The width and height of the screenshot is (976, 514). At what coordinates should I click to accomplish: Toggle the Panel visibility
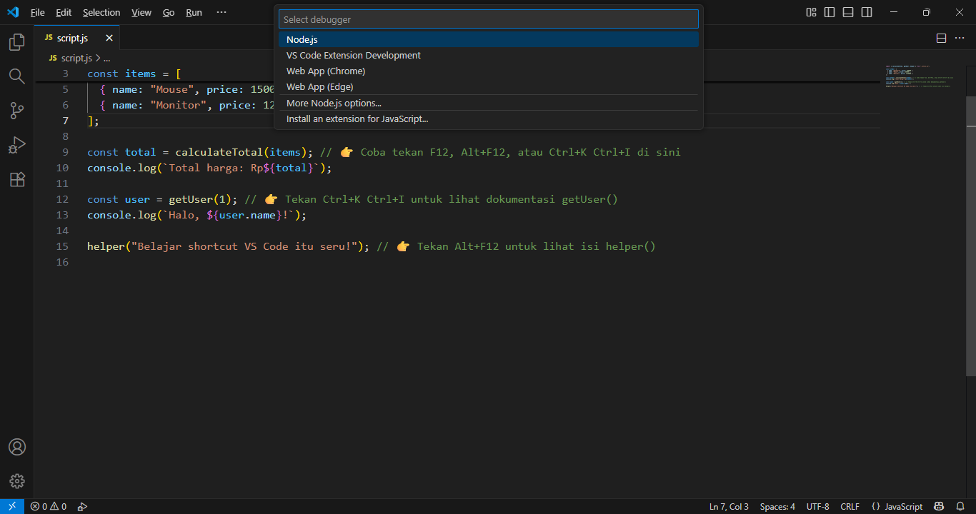[x=847, y=12]
